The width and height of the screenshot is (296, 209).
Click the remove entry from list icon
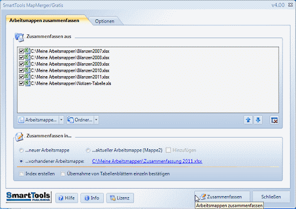[x=274, y=120]
